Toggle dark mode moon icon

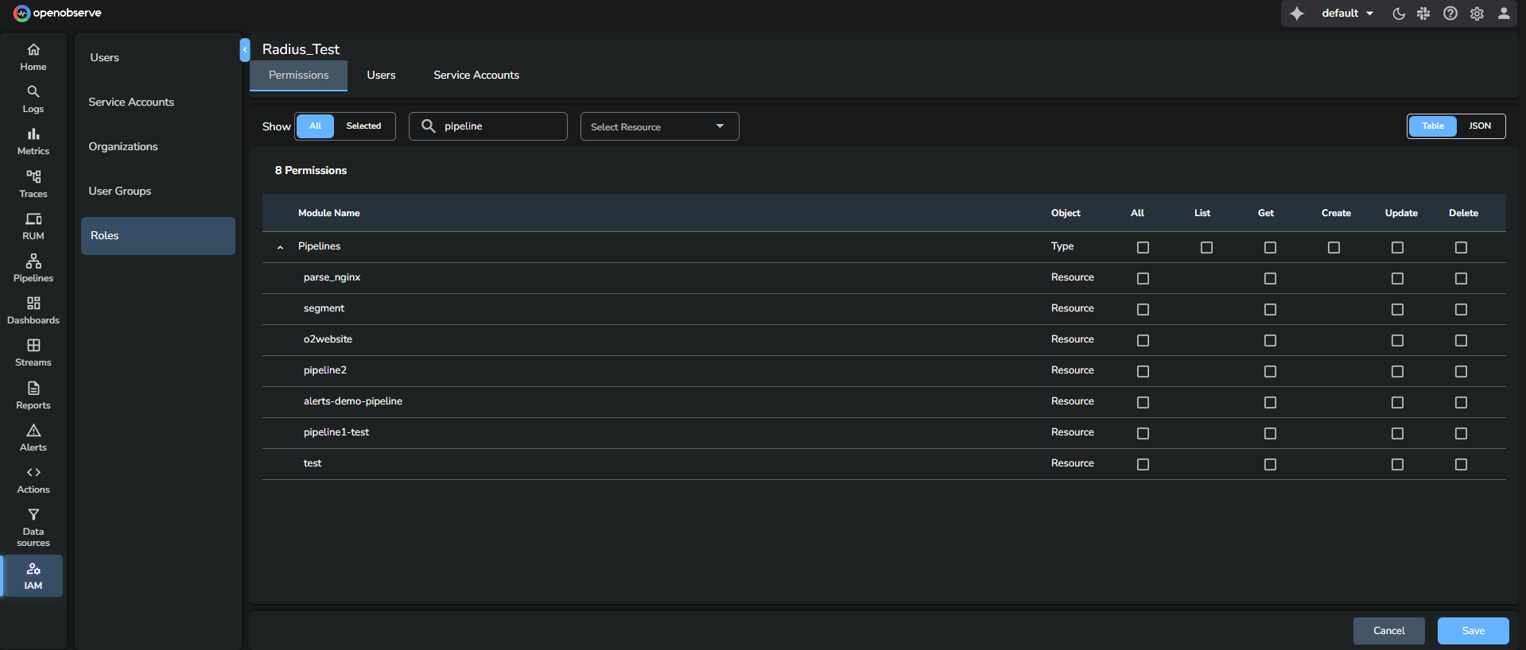[1399, 14]
